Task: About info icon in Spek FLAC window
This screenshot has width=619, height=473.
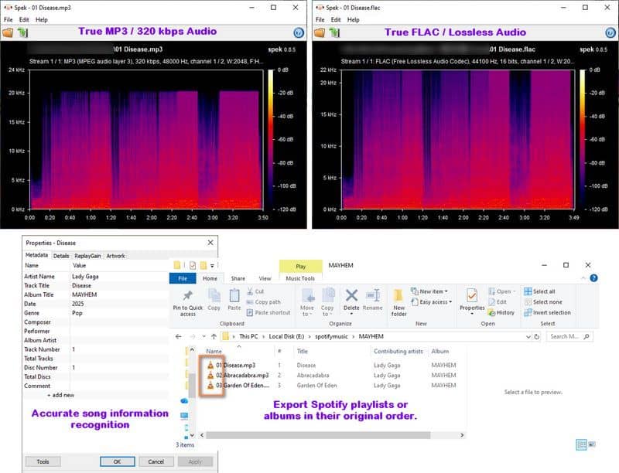Action: coord(610,32)
